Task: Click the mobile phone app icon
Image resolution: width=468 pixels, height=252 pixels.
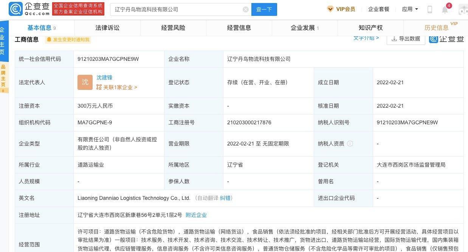Action: [x=430, y=9]
